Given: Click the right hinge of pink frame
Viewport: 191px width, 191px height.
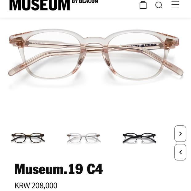Looking at the screenshot, I should [171, 41].
